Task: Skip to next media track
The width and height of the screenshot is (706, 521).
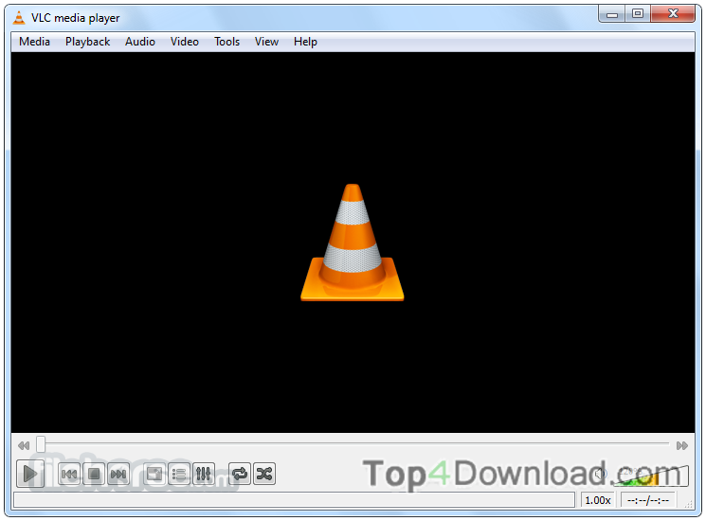Action: coord(118,474)
